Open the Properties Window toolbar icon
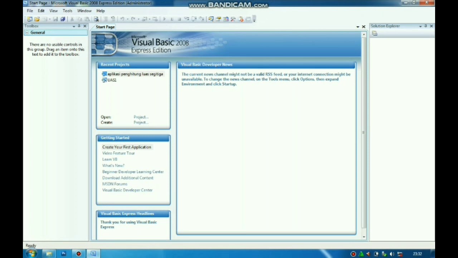458x258 pixels. coord(218,19)
